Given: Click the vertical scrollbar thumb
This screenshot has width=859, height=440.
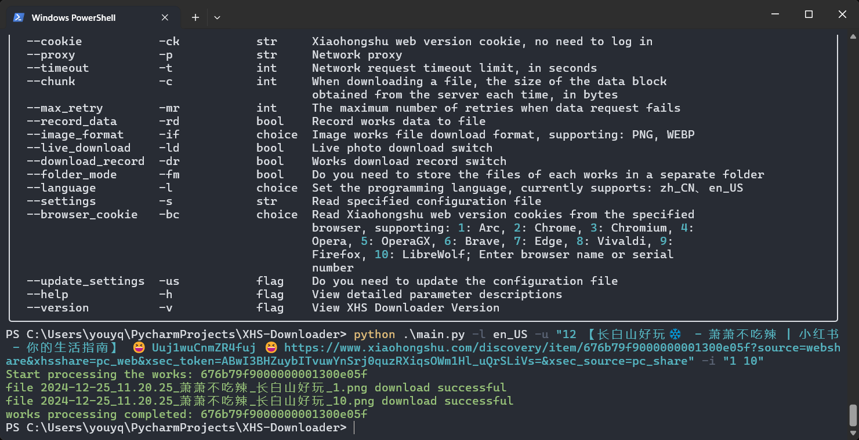Looking at the screenshot, I should pos(853,415).
